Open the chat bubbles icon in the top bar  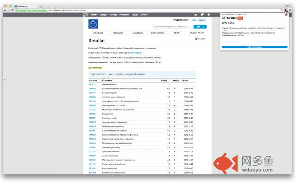[x=202, y=15]
